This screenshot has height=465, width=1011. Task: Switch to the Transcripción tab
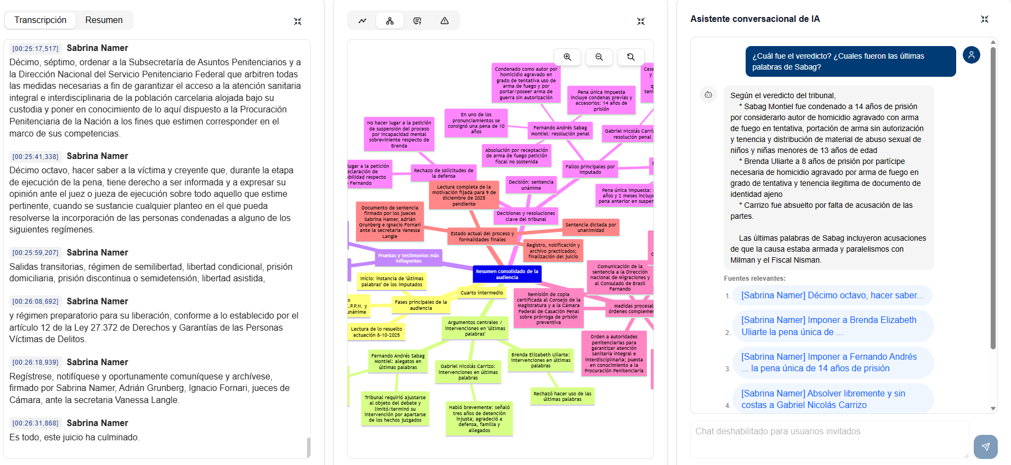click(x=40, y=20)
